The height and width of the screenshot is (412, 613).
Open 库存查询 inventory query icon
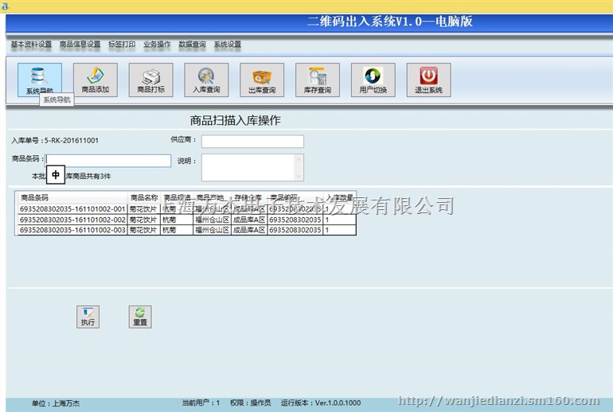318,80
